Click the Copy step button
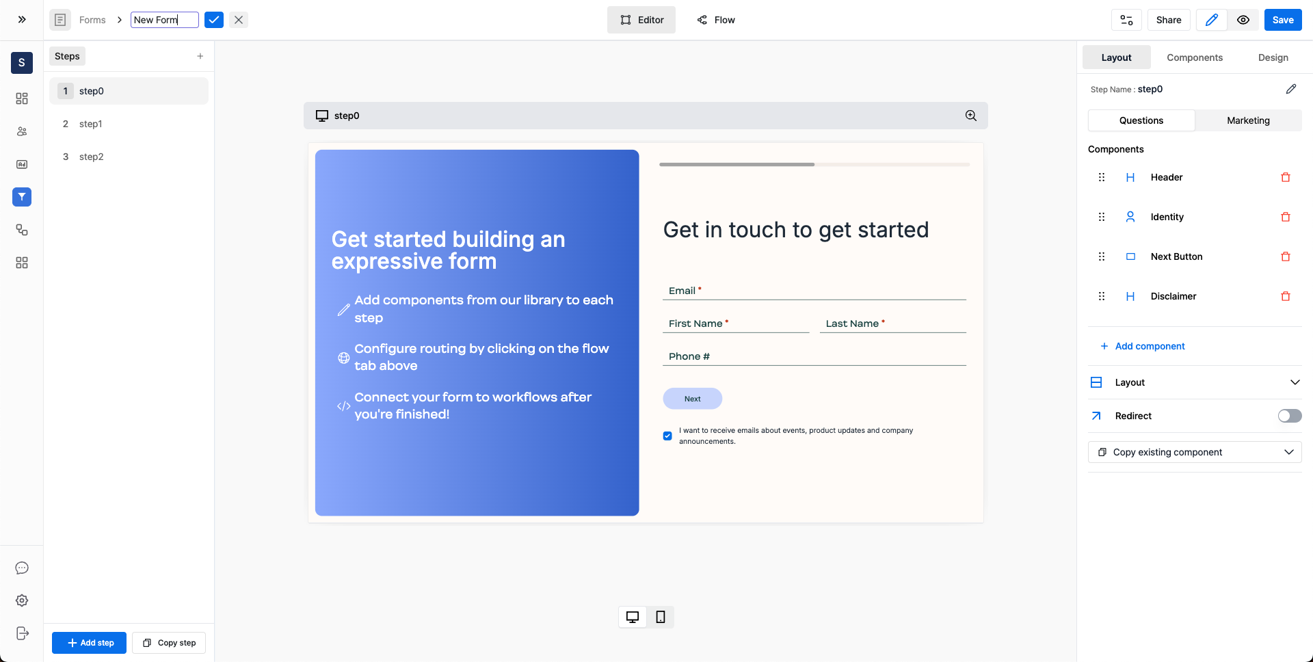This screenshot has height=662, width=1313. (x=169, y=643)
